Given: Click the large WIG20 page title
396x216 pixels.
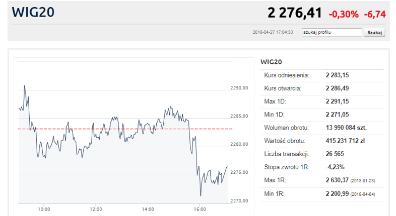Looking at the screenshot, I should (x=34, y=13).
